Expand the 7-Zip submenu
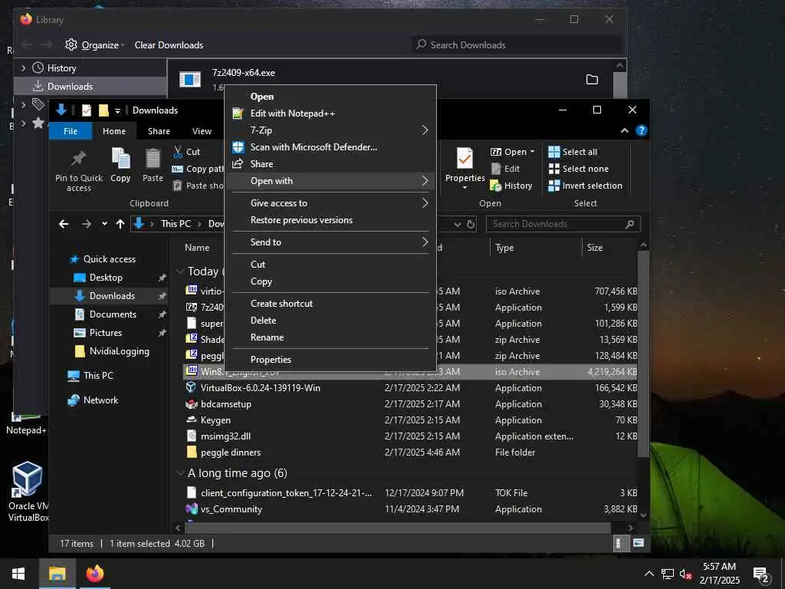Image resolution: width=785 pixels, height=589 pixels. point(425,130)
